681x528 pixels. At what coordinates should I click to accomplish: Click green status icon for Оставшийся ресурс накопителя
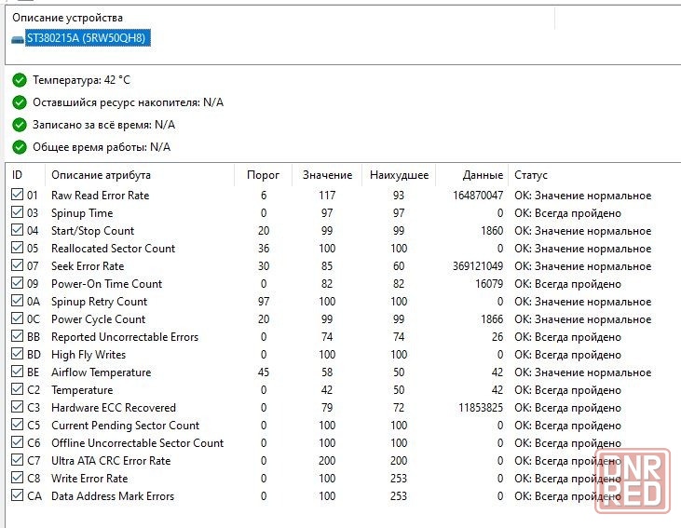pos(20,102)
